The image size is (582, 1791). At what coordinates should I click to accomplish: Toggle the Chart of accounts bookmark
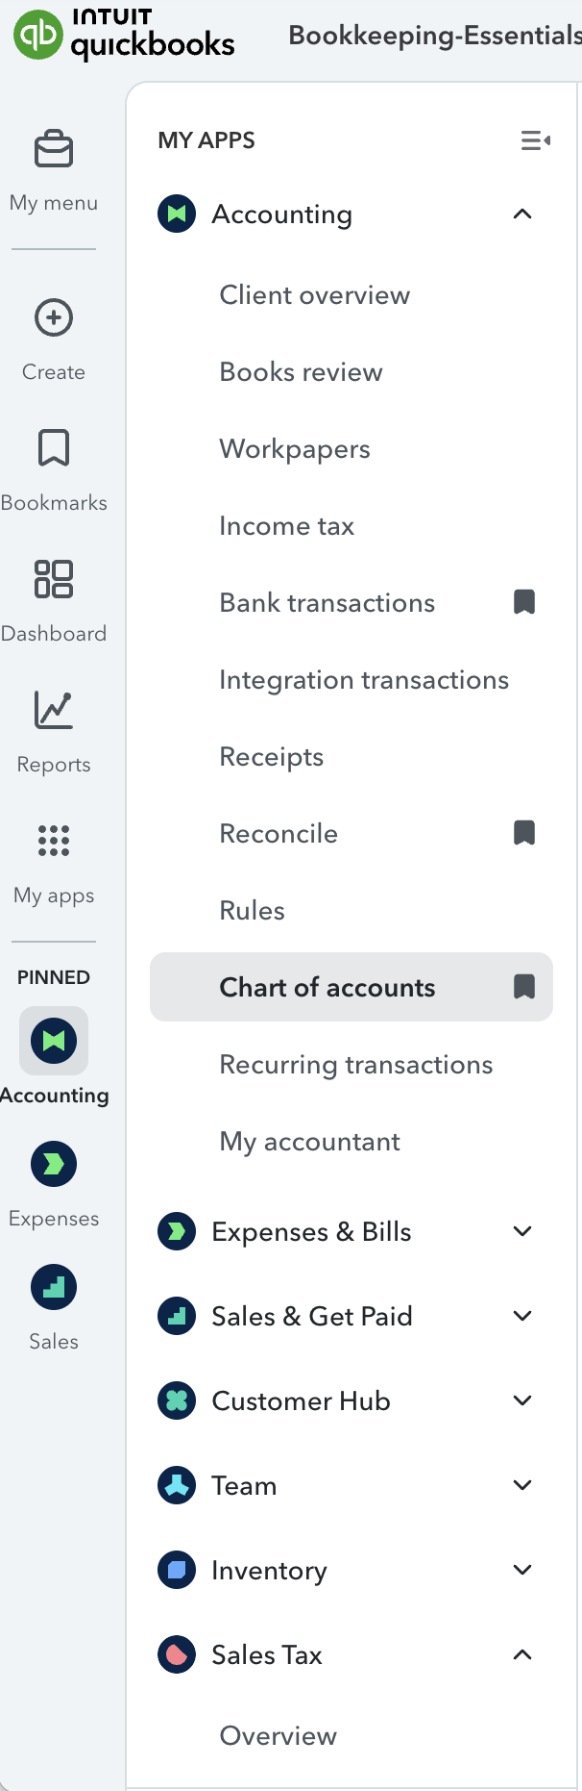point(524,987)
